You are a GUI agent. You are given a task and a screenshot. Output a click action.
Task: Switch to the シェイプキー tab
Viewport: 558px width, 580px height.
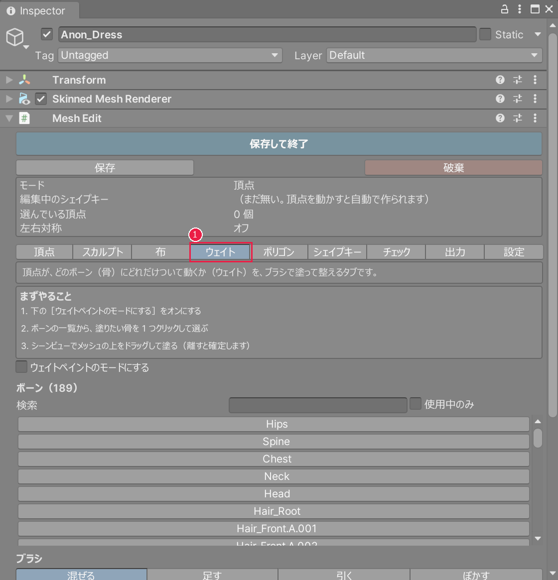point(337,252)
